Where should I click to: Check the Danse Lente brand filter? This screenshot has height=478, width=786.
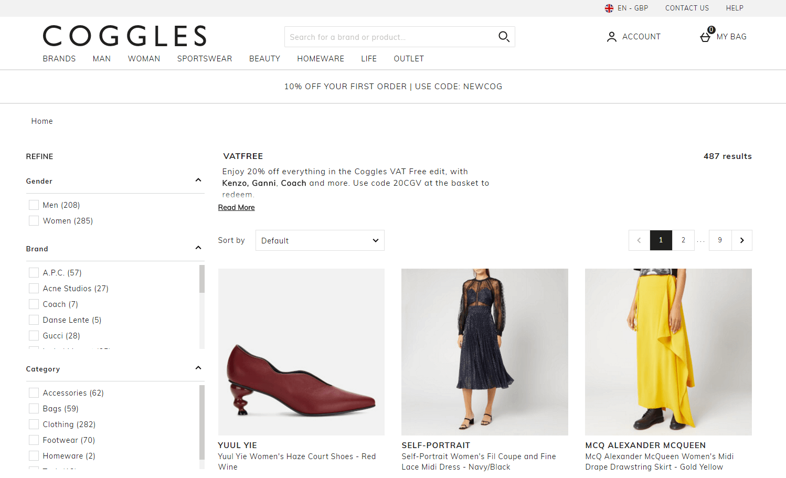tap(34, 320)
